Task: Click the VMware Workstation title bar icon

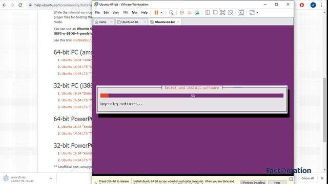Action: coord(96,4)
